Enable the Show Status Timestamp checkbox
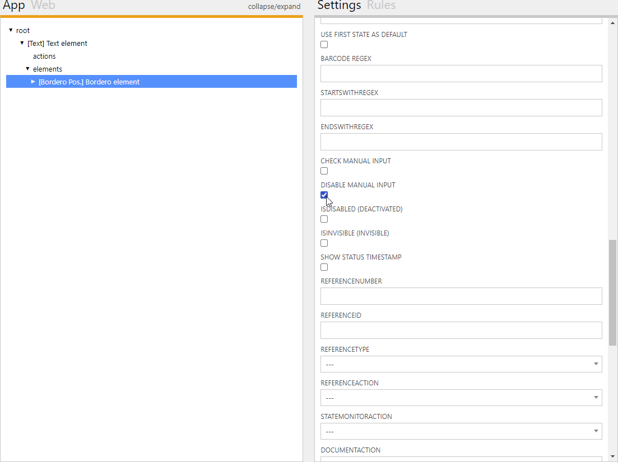The height and width of the screenshot is (462, 618). tap(324, 267)
